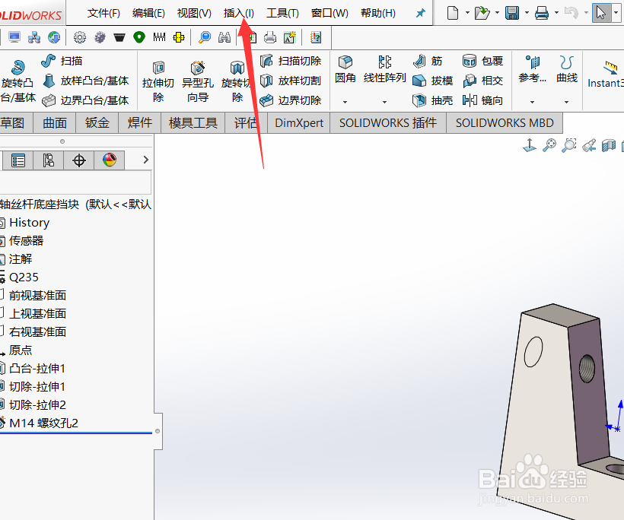Click the Open file folder icon
Image resolution: width=624 pixels, height=520 pixels.
[482, 13]
